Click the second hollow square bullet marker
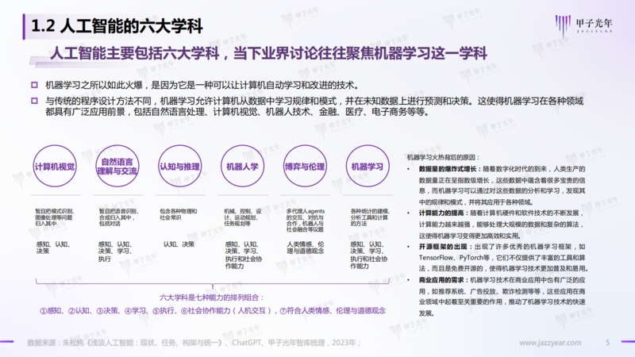Viewport: 635px width, 357px height. click(33, 101)
